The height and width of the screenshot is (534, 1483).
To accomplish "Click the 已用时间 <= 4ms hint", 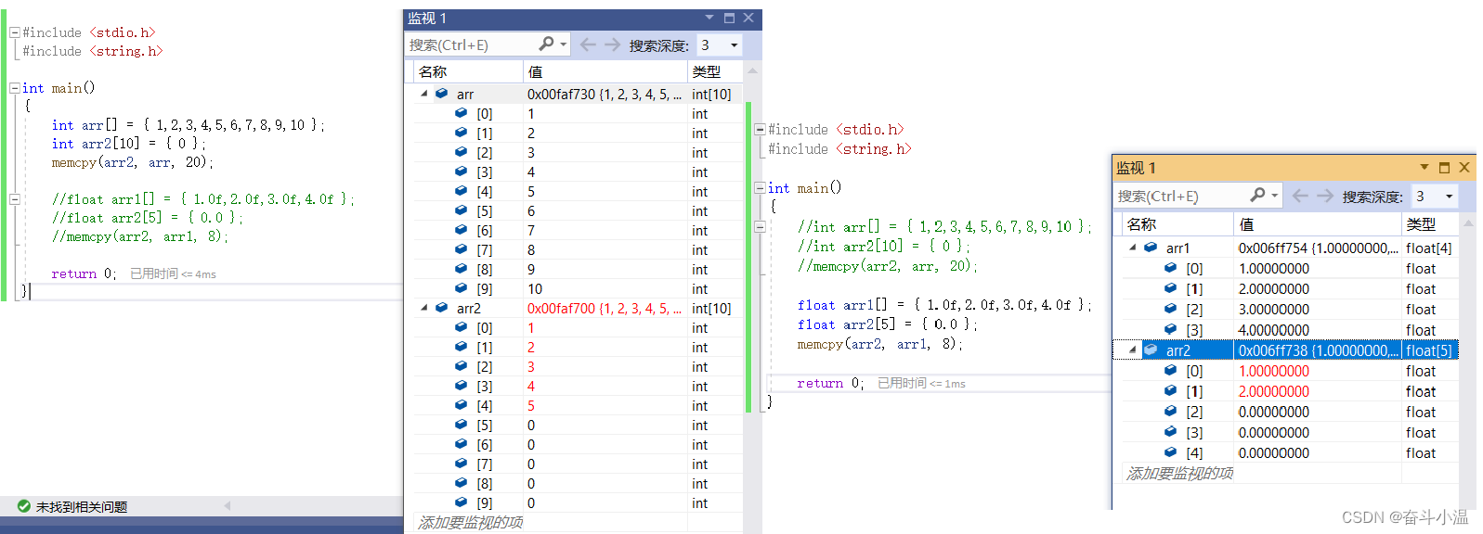I will point(173,273).
